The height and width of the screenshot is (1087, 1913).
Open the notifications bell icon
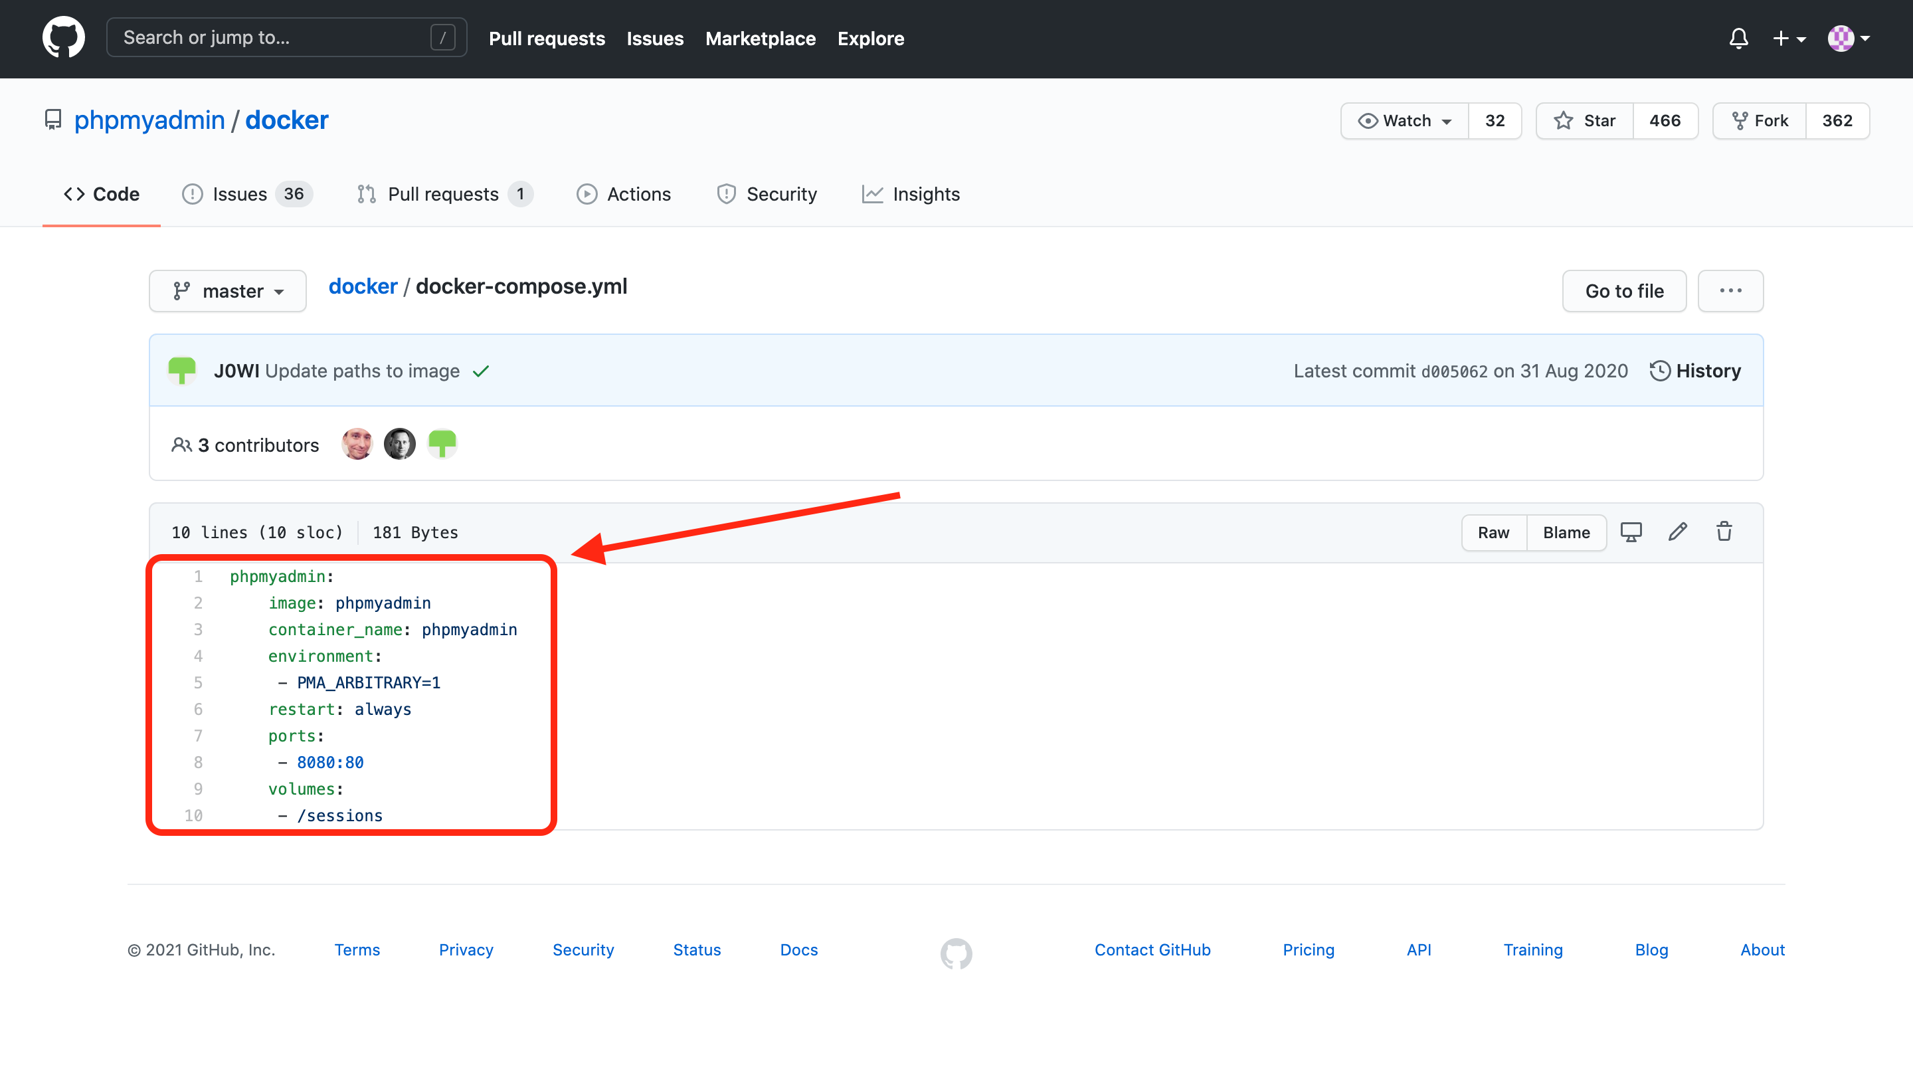(x=1738, y=38)
